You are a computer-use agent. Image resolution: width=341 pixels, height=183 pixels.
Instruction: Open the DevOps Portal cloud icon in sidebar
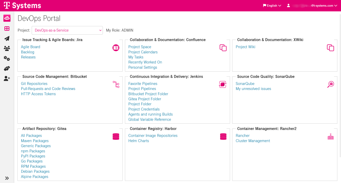7,18
